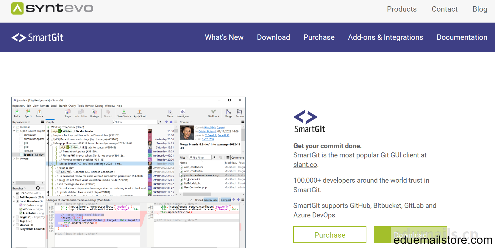Open the Blog link in the header
The image size is (495, 248).
click(x=480, y=9)
